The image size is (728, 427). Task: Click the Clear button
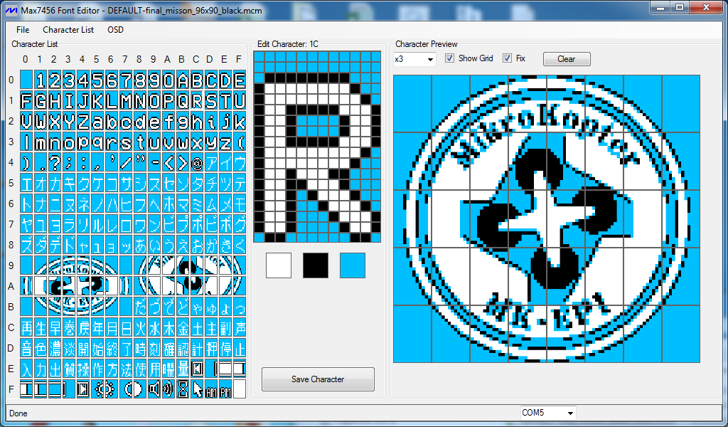566,59
